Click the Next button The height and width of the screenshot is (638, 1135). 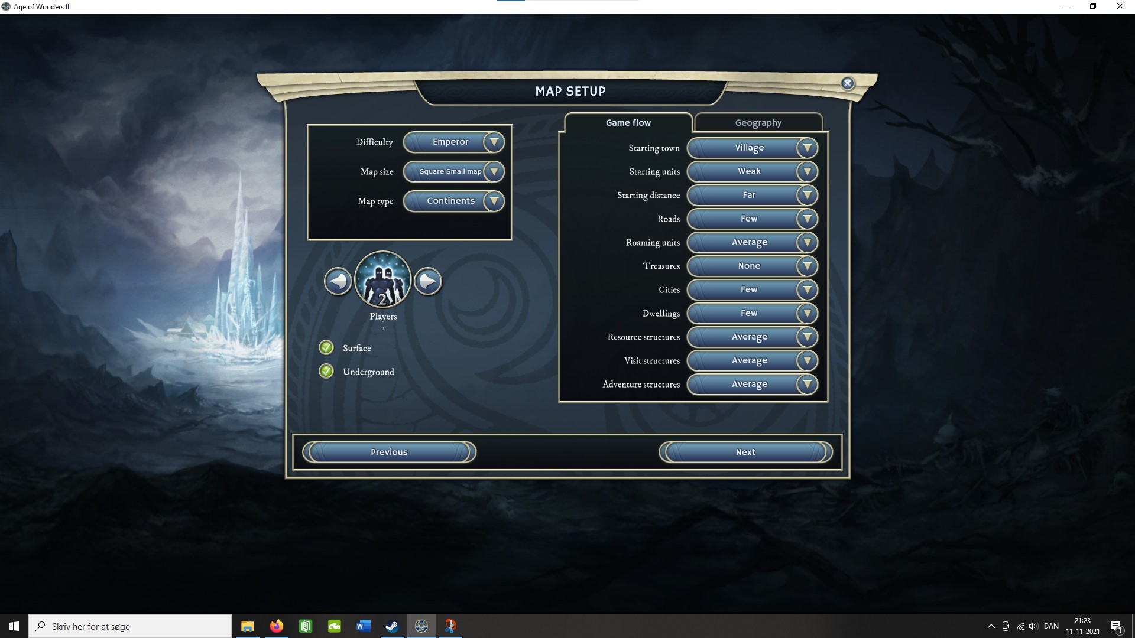(745, 452)
